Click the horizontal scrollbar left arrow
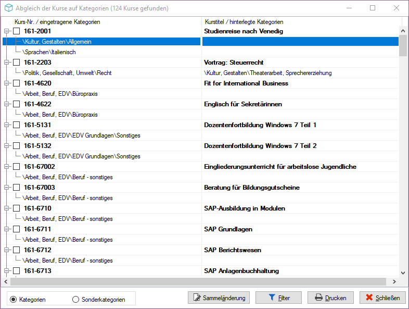This screenshot has width=409, height=309. click(x=6, y=281)
